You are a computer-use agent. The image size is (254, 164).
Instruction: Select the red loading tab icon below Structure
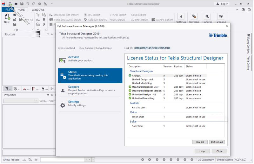coord(24,89)
